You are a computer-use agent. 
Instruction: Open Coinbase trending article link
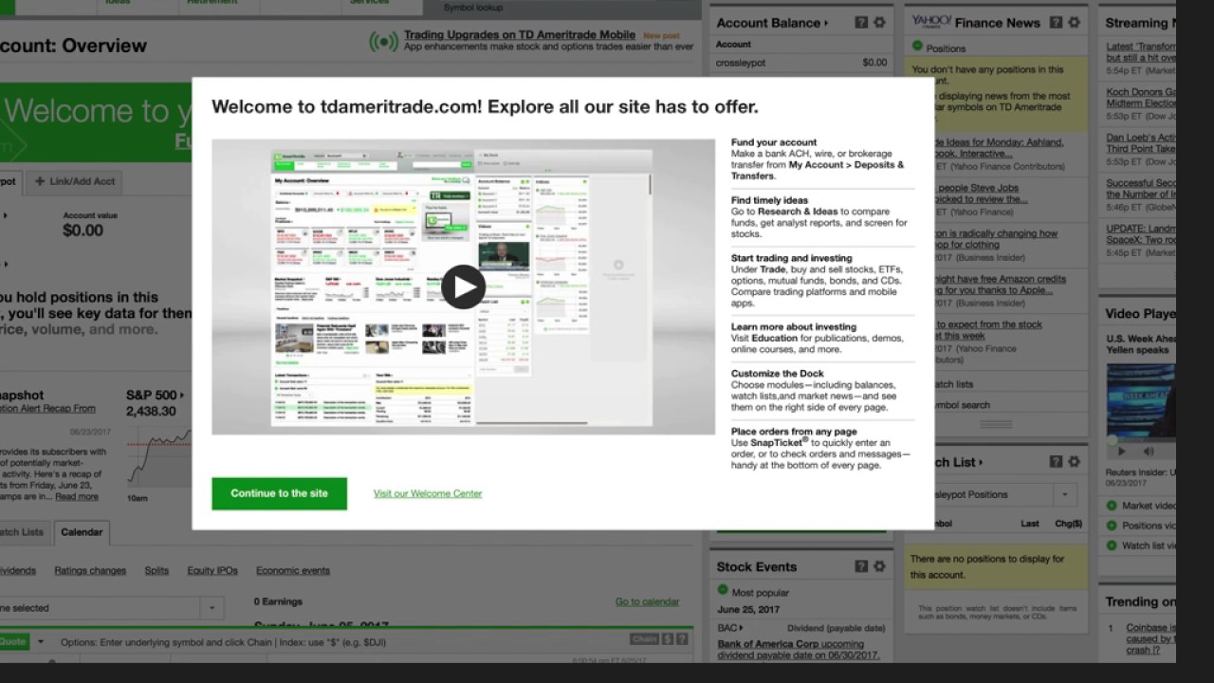(x=1151, y=638)
